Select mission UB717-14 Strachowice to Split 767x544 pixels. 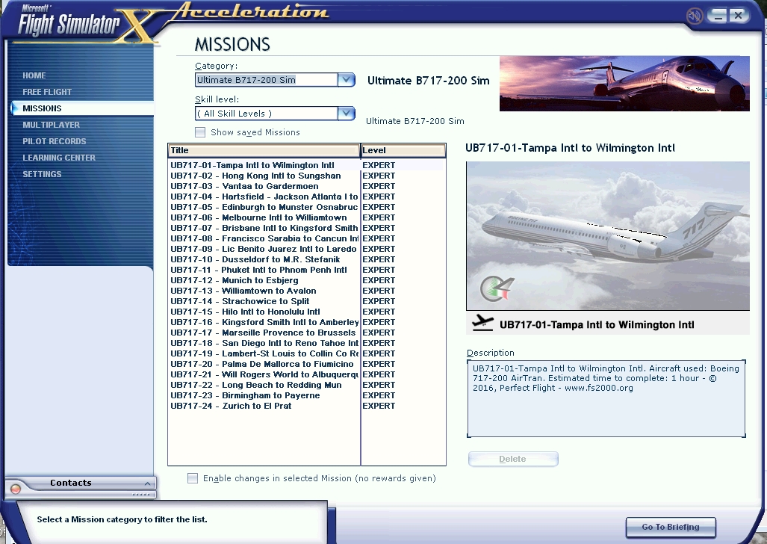(306, 301)
